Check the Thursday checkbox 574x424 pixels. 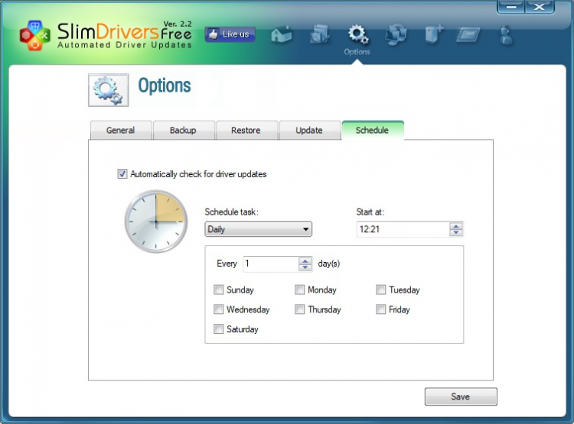[x=299, y=309]
